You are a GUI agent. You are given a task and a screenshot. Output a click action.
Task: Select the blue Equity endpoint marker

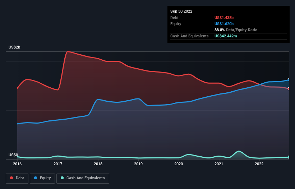coord(289,80)
